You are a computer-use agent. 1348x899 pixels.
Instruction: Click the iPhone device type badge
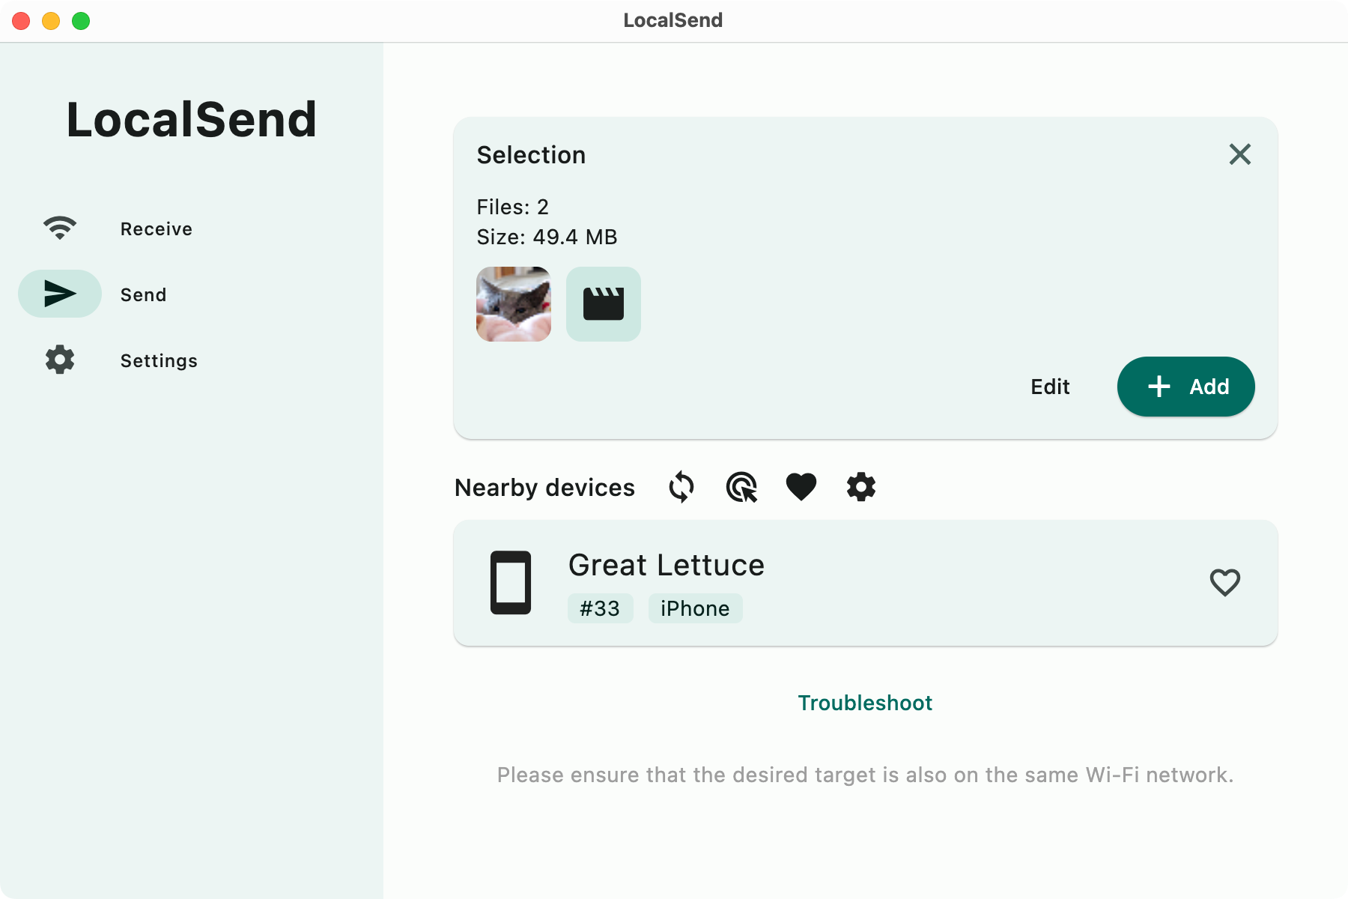pyautogui.click(x=695, y=608)
